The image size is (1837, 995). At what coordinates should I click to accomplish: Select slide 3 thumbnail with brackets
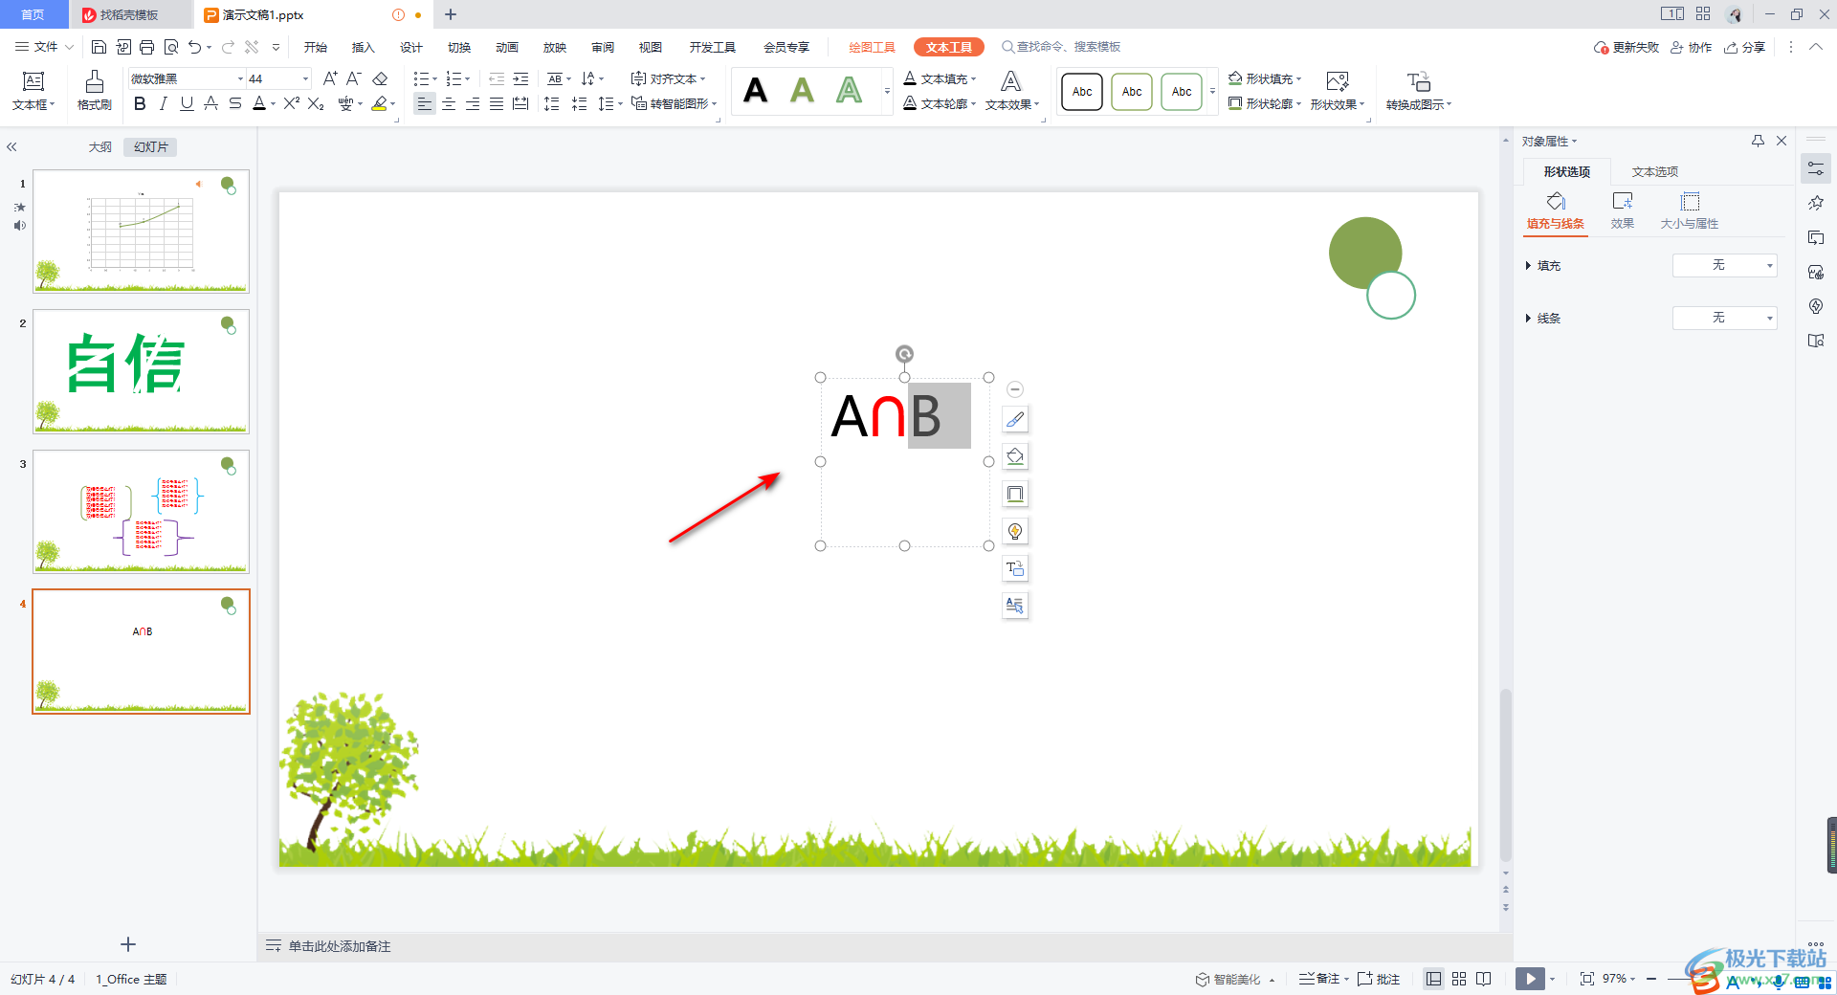pos(141,512)
